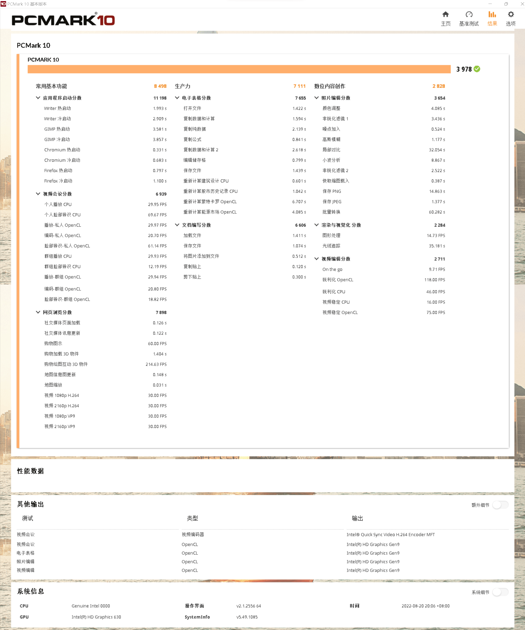Collapse the 照片编辑分数 section
525x630 pixels.
pyautogui.click(x=317, y=98)
